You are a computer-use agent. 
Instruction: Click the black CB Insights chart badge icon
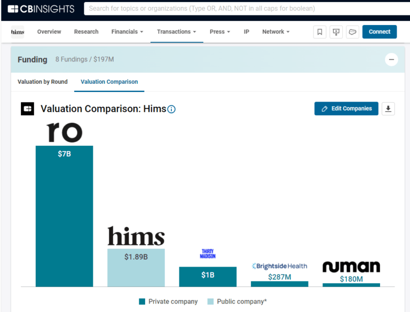[27, 108]
